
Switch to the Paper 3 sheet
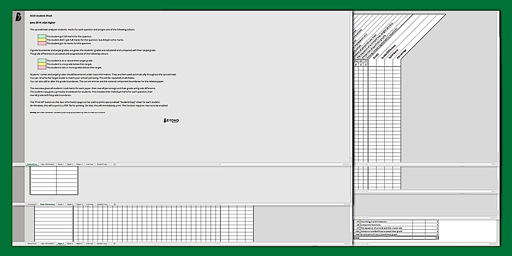click(78, 164)
